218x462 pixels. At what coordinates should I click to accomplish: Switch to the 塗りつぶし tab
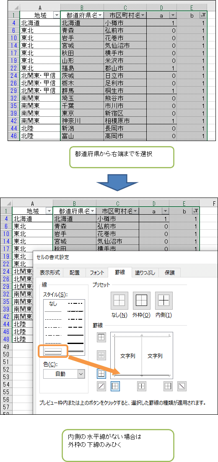coord(145,272)
